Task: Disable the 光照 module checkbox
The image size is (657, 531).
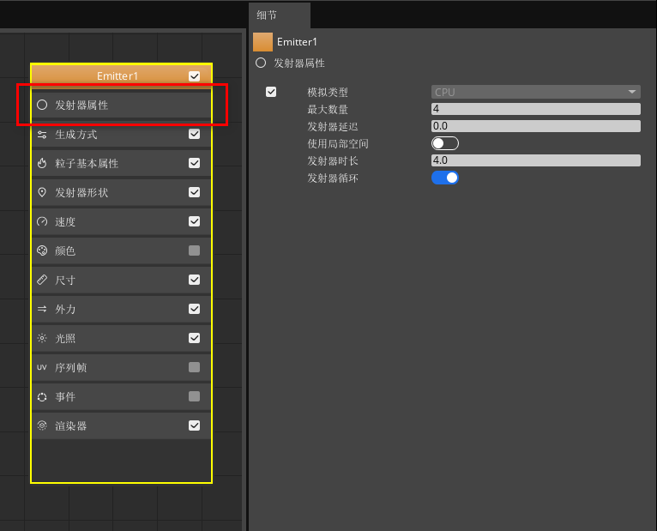Action: (x=194, y=338)
